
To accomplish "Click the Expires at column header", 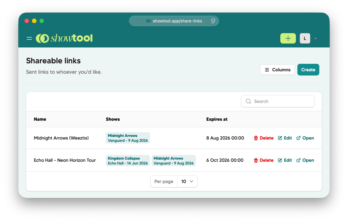I will tap(217, 119).
